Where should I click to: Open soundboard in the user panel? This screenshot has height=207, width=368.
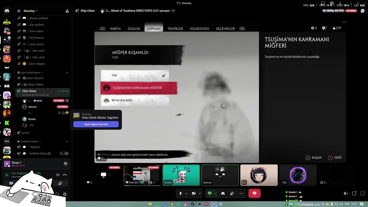click(60, 183)
